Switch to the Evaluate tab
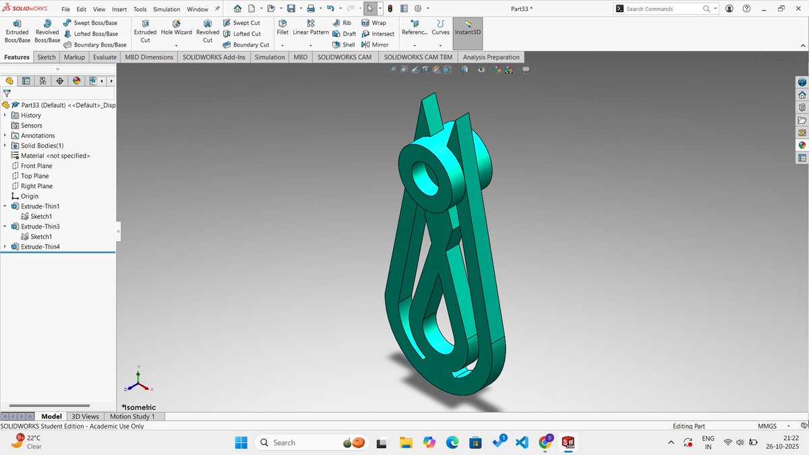The height and width of the screenshot is (455, 809). [104, 57]
